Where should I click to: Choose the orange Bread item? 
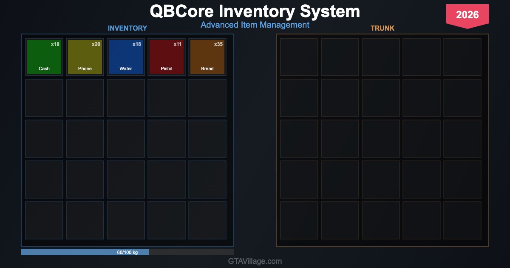207,57
